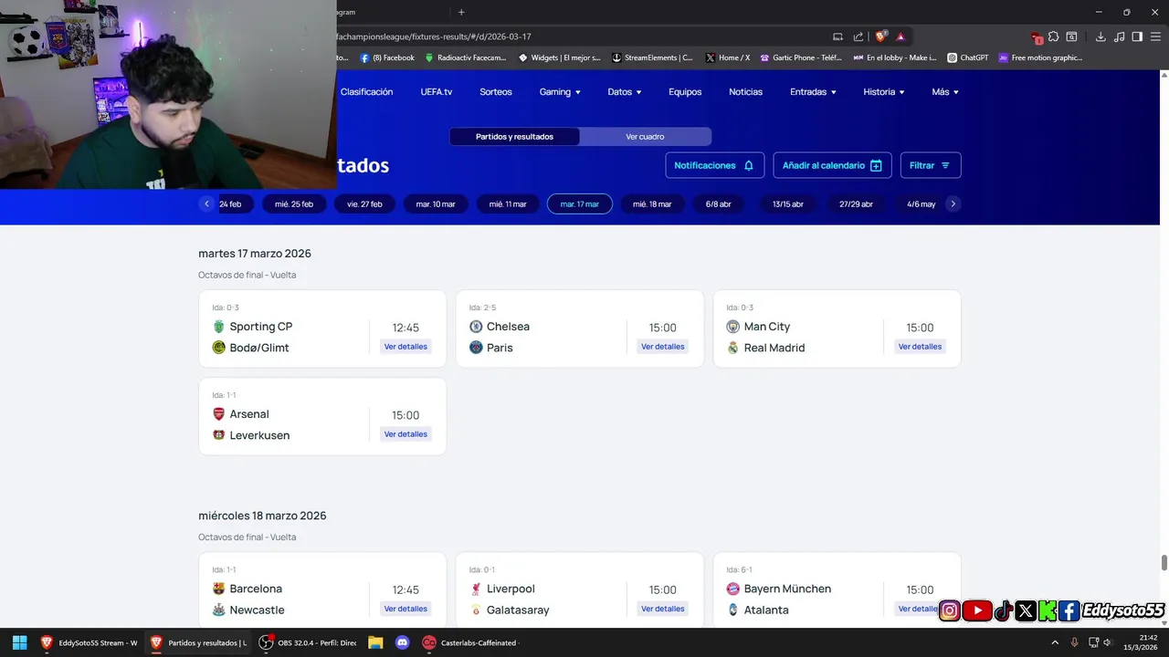
Task: Click the next dates arrow
Action: tap(953, 203)
